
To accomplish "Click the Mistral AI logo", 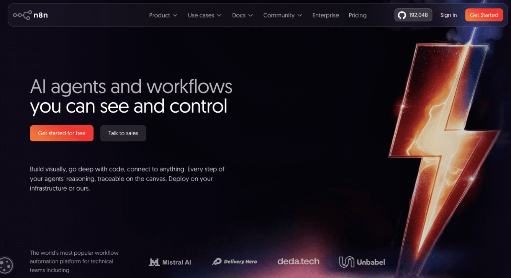I will (170, 262).
